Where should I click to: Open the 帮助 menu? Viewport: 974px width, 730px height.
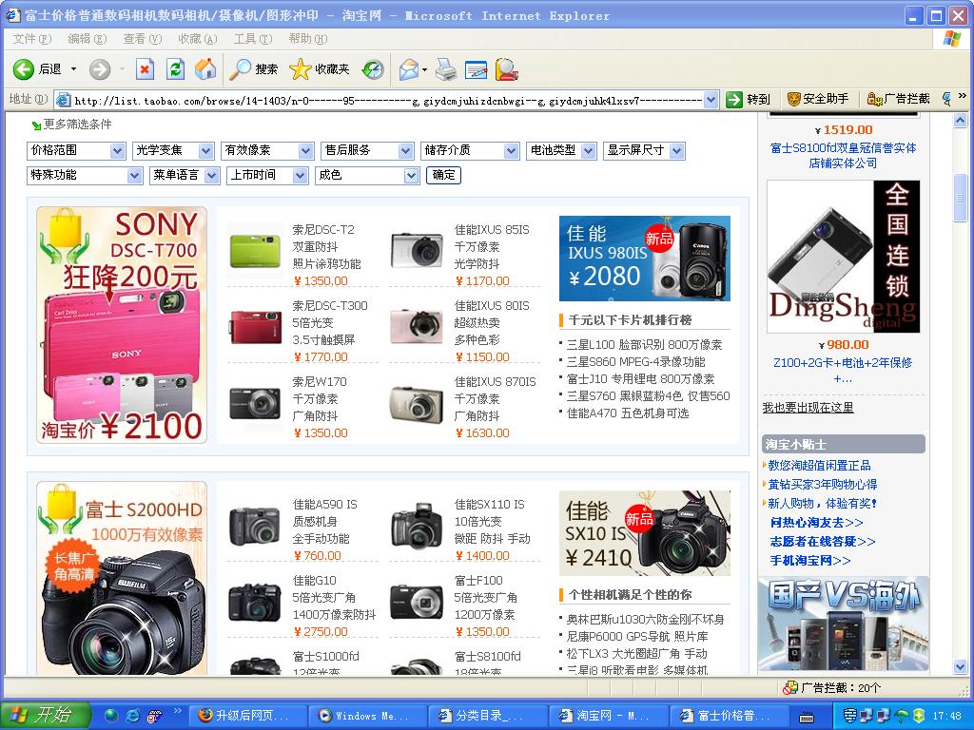pyautogui.click(x=307, y=38)
